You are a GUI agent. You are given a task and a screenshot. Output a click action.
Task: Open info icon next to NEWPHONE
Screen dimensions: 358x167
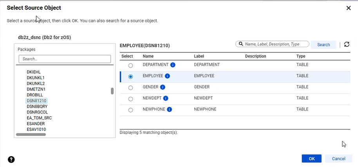[169, 109]
